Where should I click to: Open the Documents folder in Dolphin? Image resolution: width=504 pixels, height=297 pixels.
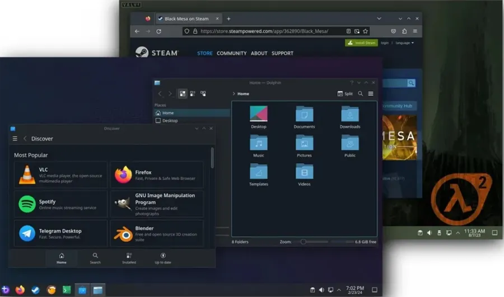click(304, 117)
